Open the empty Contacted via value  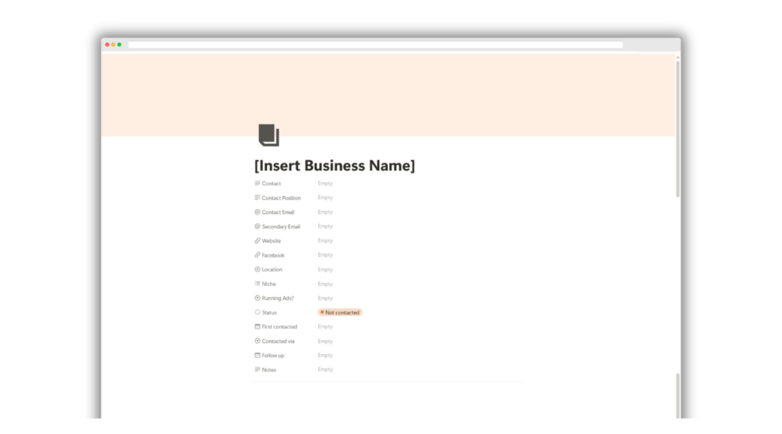(325, 341)
